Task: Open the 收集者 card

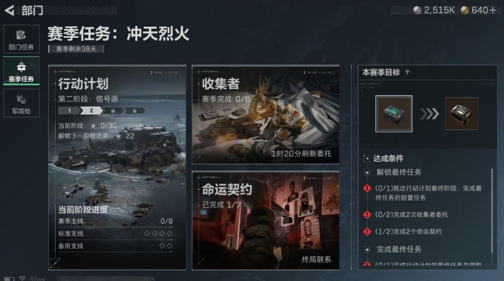Action: coord(265,115)
